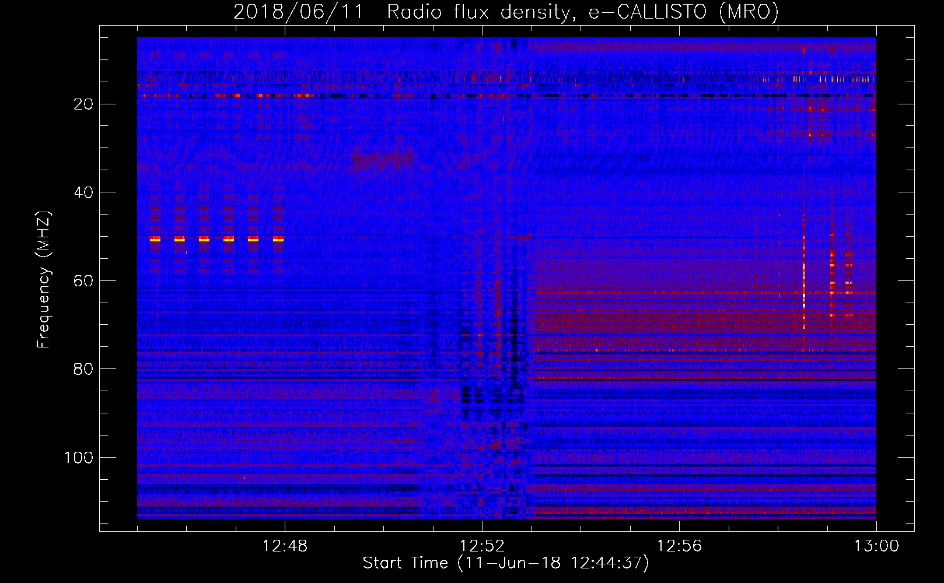Click the 12:56 time tick label

[x=679, y=546]
